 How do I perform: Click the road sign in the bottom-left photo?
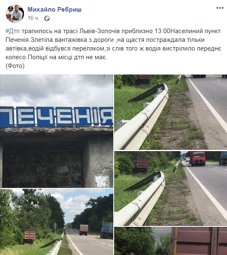(x=55, y=226)
